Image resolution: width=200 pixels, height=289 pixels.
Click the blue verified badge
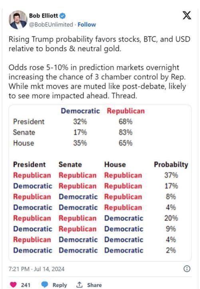tap(63, 16)
